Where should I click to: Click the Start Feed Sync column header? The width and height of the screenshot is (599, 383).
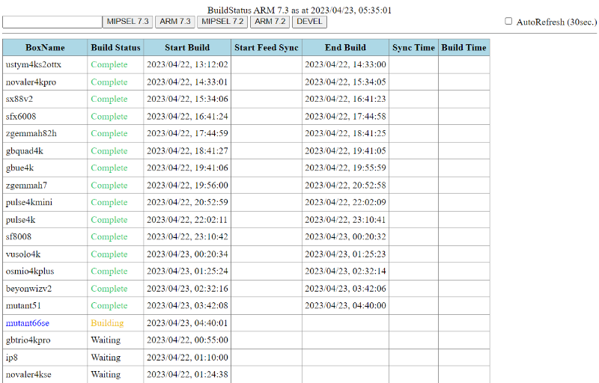(267, 48)
